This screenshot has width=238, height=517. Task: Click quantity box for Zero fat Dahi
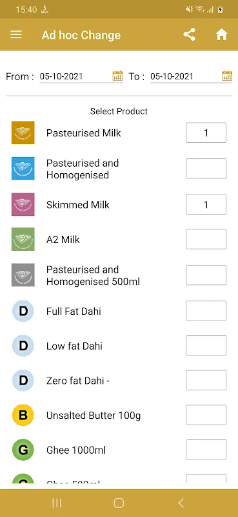(x=206, y=380)
